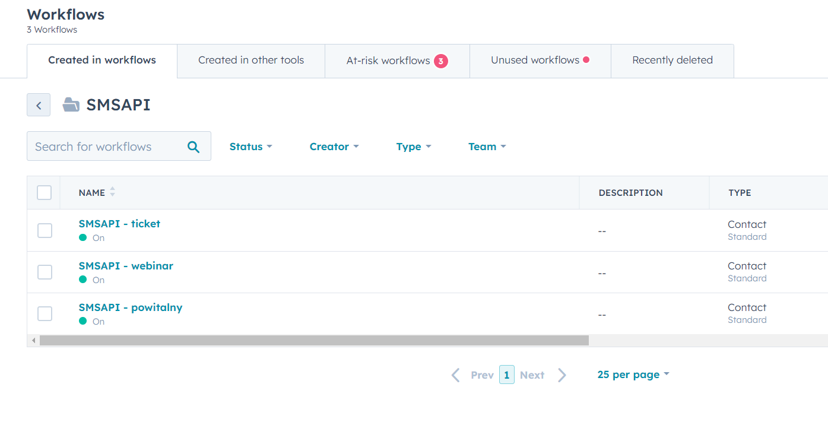Image resolution: width=828 pixels, height=422 pixels.
Task: Click the green On status dot for SMSAPI - powitalny
Action: (x=83, y=321)
